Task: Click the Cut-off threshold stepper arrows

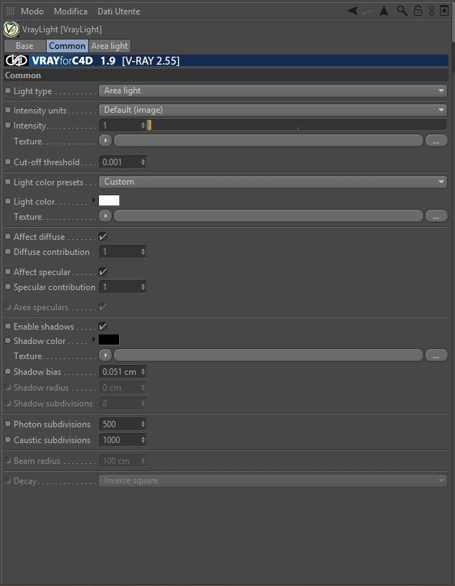Action: (143, 162)
